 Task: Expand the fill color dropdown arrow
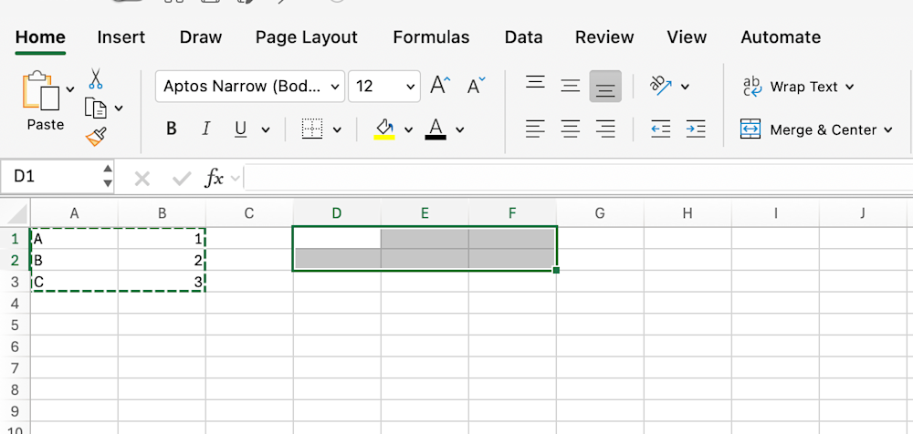click(x=409, y=129)
